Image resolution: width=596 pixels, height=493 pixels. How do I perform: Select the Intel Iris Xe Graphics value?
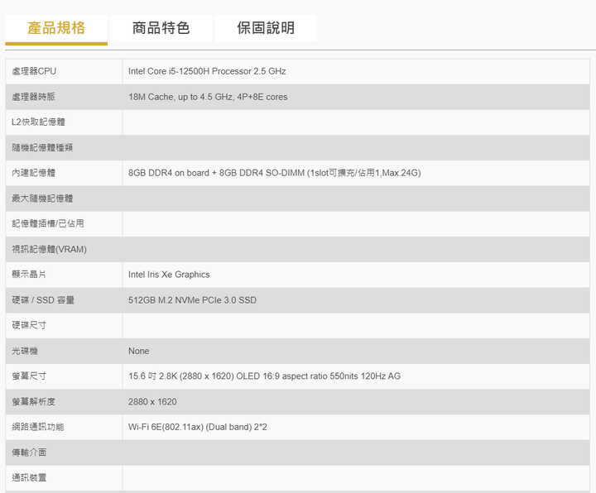(x=169, y=275)
